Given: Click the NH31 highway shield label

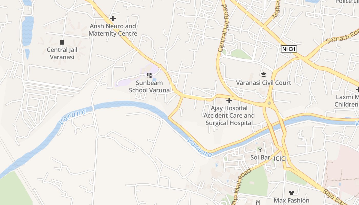Looking at the screenshot, I should (x=289, y=49).
